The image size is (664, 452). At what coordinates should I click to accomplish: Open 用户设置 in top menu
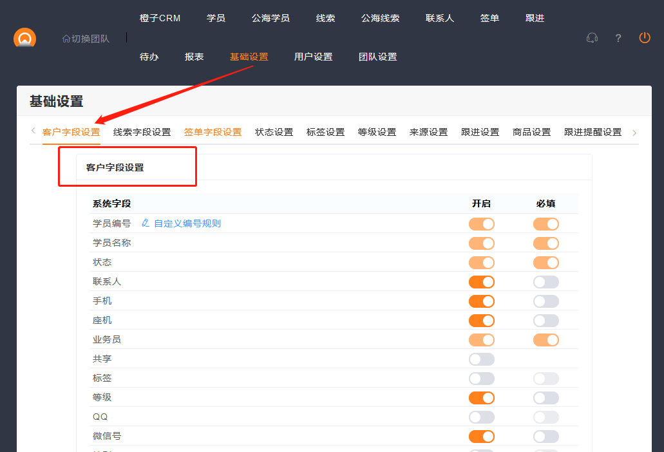pyautogui.click(x=313, y=57)
